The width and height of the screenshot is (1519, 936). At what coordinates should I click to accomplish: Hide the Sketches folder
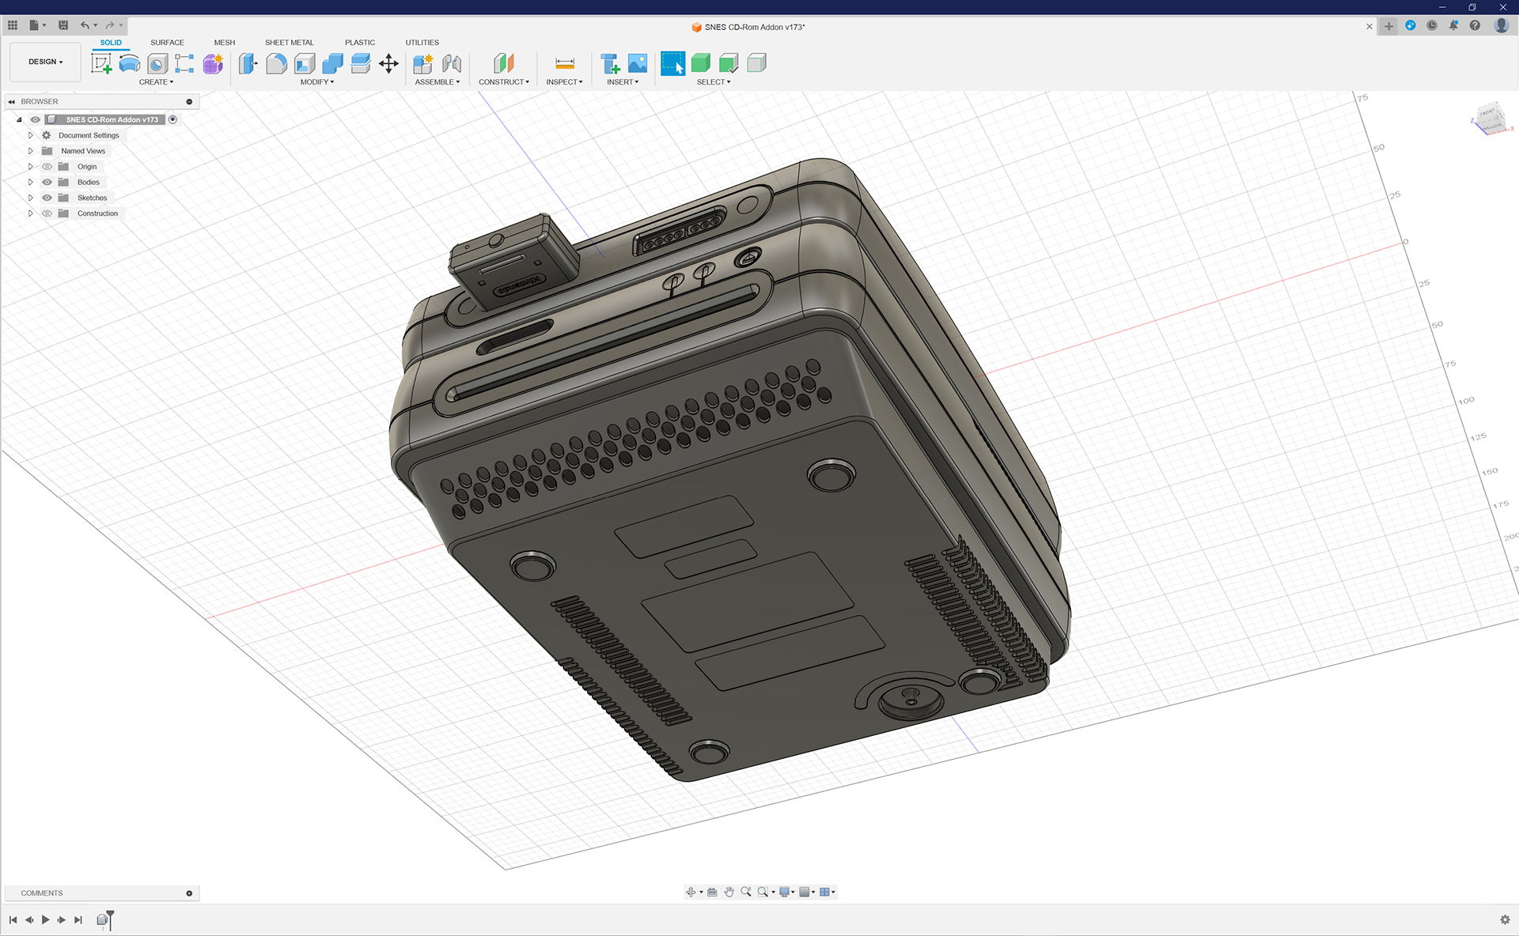pyautogui.click(x=47, y=198)
